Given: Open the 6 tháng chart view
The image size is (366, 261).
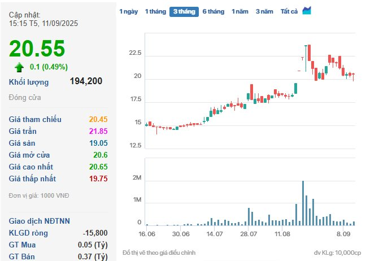Looking at the screenshot, I should click(x=213, y=11).
